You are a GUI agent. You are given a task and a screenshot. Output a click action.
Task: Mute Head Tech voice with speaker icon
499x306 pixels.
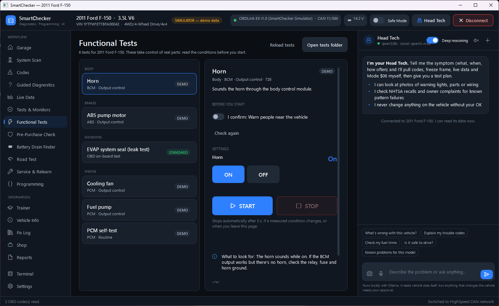[x=476, y=41]
